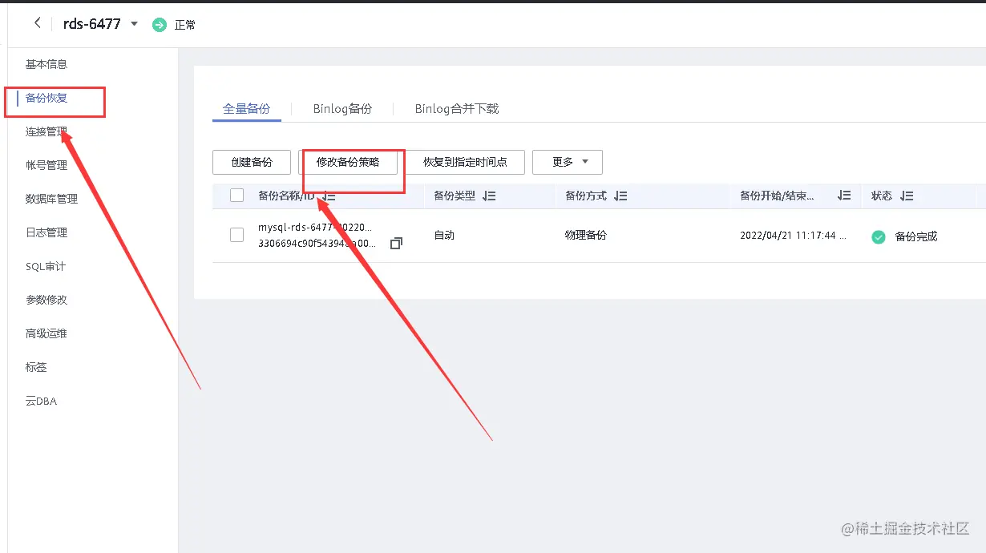The image size is (986, 553).
Task: Click the 恢复到指定时间点 button
Action: pos(465,162)
